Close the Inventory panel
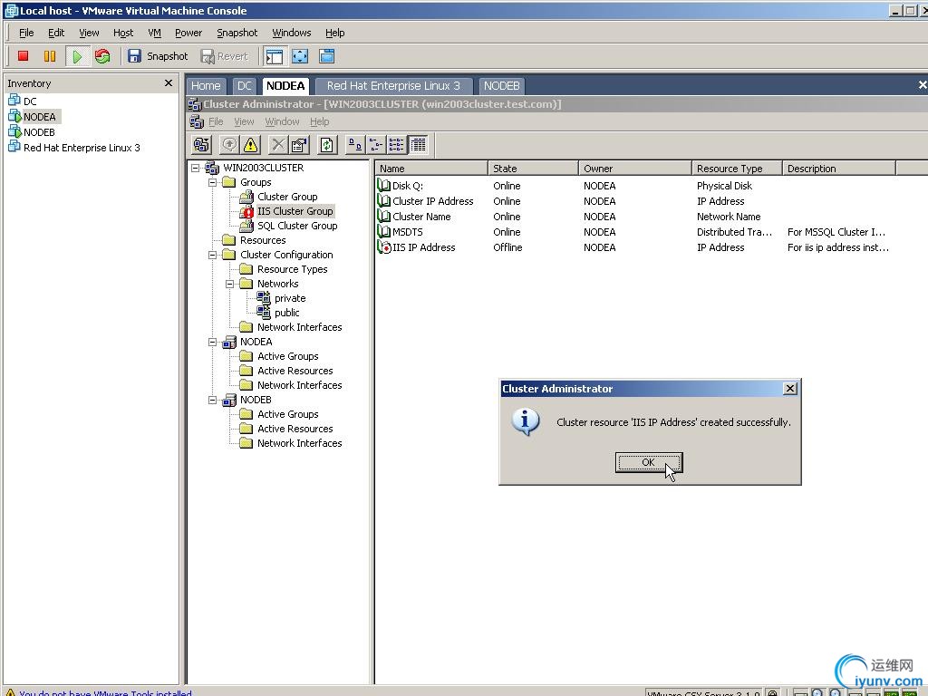This screenshot has height=696, width=928. point(169,82)
